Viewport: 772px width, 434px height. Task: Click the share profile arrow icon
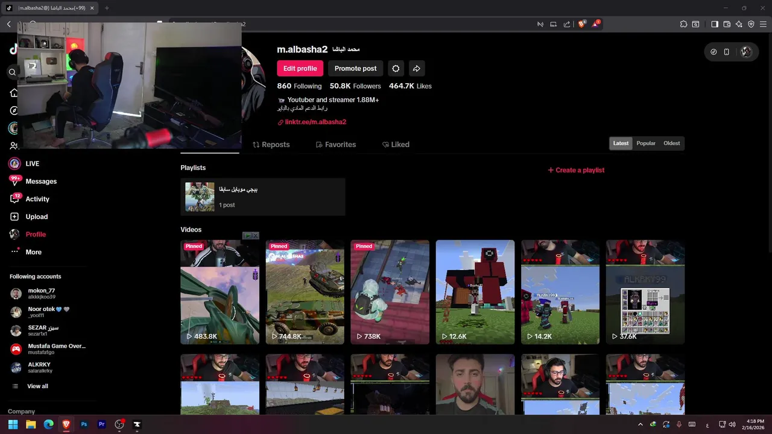tap(416, 68)
